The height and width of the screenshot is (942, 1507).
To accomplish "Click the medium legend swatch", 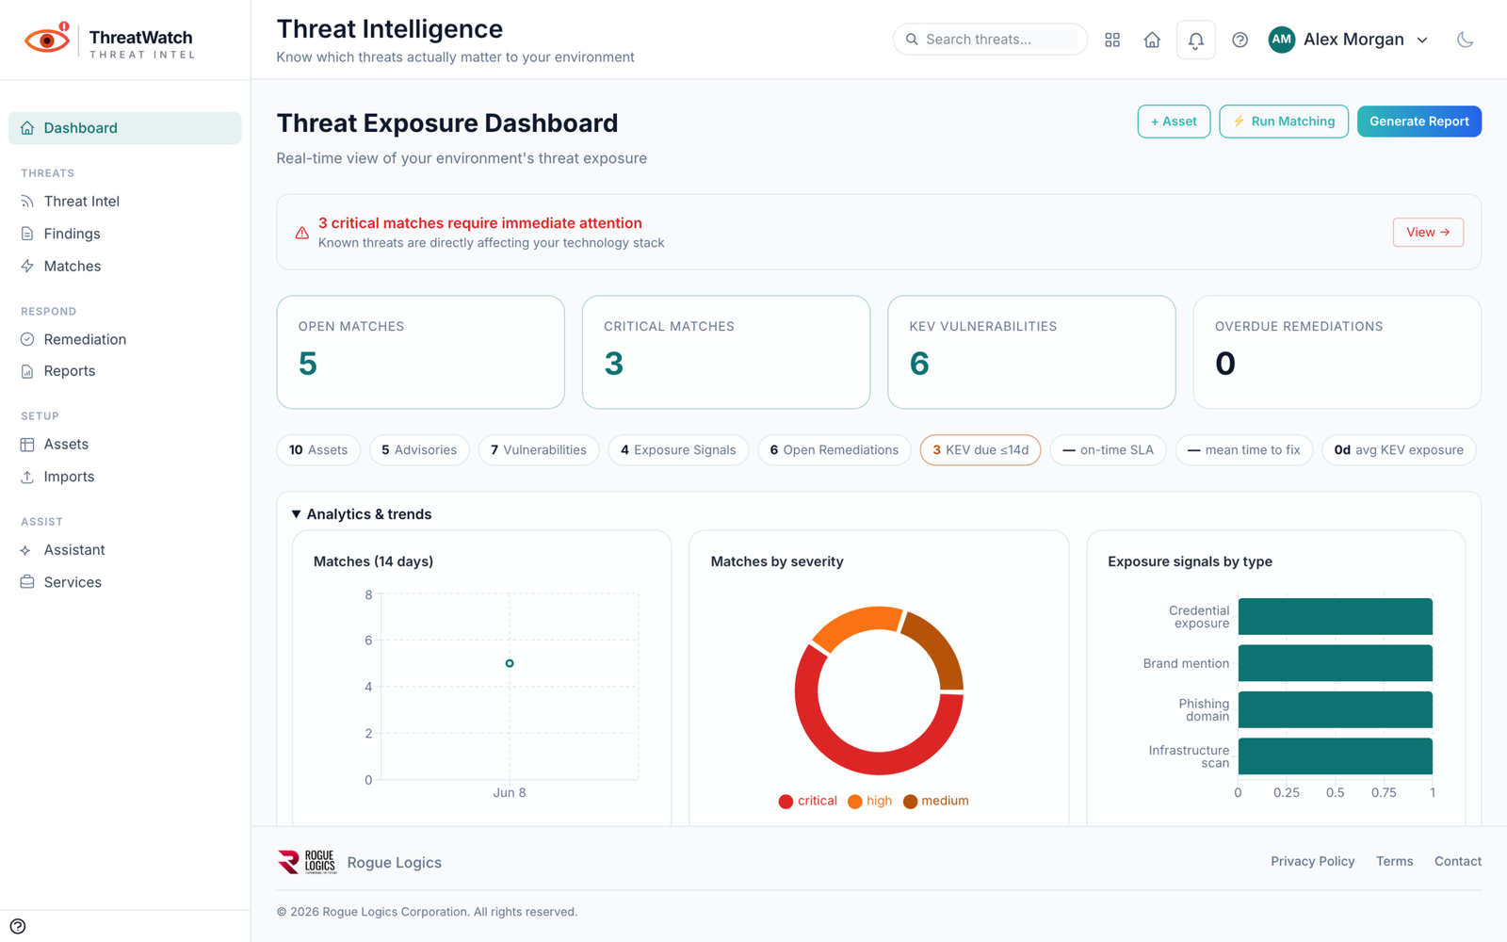I will 910,802.
